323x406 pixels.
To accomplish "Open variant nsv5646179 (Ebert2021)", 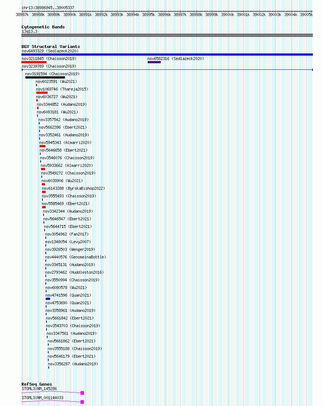I will [71, 357].
